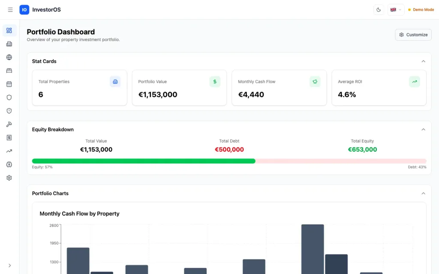This screenshot has height=274, width=439.
Task: Toggle dark mode with the moon icon
Action: click(379, 10)
